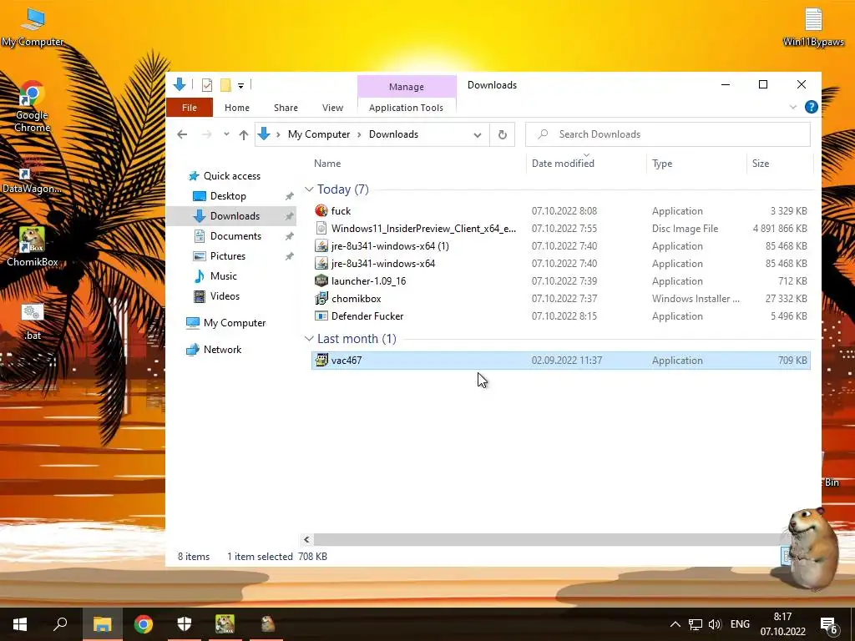The width and height of the screenshot is (855, 641).
Task: Open taskbar Search magnifier
Action: [60, 624]
